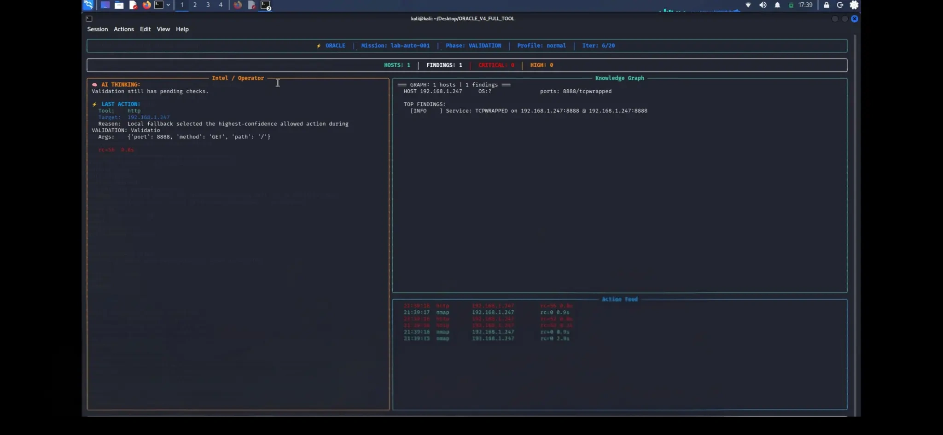The height and width of the screenshot is (435, 943).
Task: Expand the terminal launcher dropdown arrow
Action: point(168,5)
